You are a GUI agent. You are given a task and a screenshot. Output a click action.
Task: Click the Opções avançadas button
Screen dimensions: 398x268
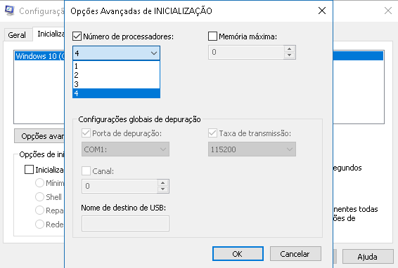point(40,136)
